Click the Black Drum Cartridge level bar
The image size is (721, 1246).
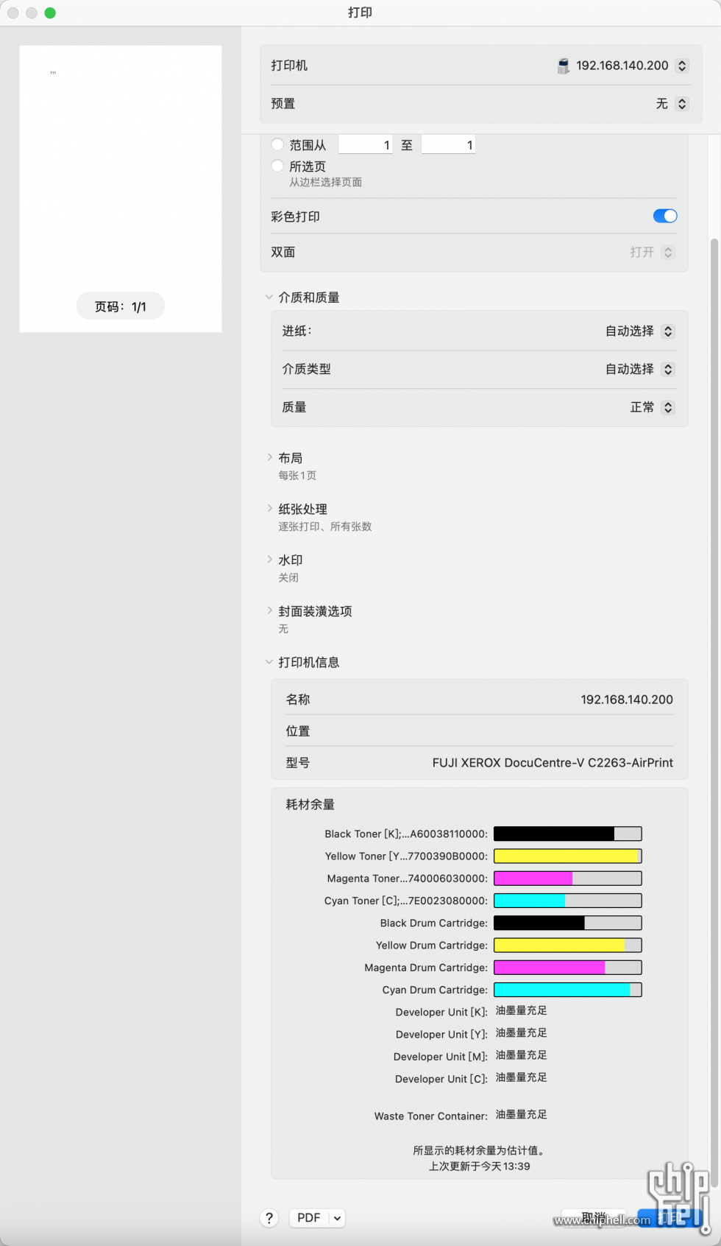click(x=568, y=923)
